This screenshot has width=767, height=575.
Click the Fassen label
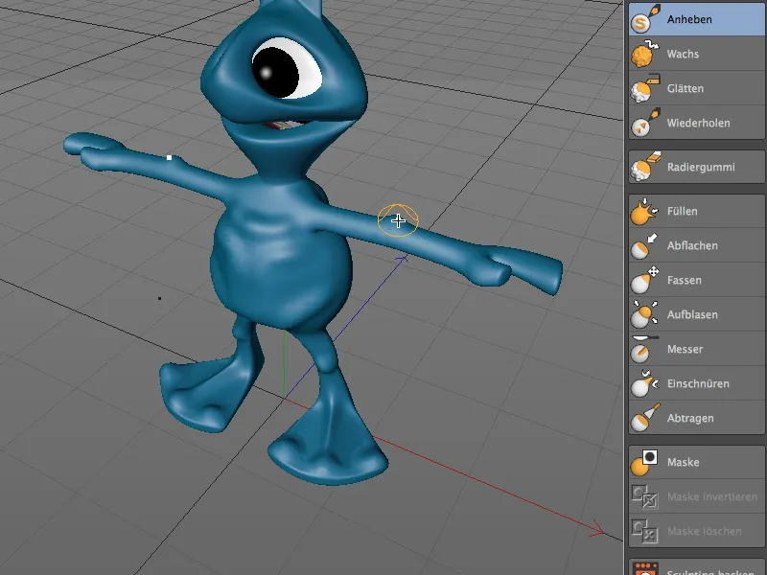click(x=685, y=280)
